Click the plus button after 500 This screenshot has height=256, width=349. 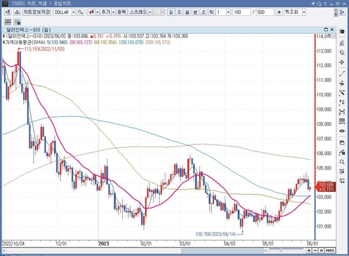pyautogui.click(x=279, y=12)
